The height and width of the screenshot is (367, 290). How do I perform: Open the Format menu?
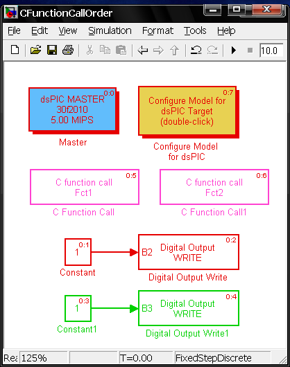157,31
